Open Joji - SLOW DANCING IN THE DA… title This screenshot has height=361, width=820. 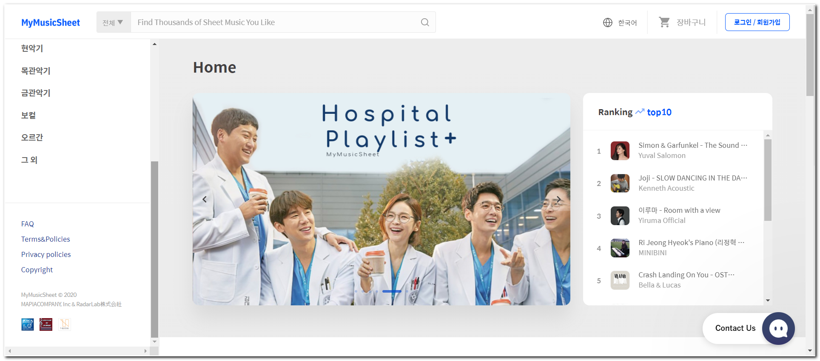tap(693, 178)
